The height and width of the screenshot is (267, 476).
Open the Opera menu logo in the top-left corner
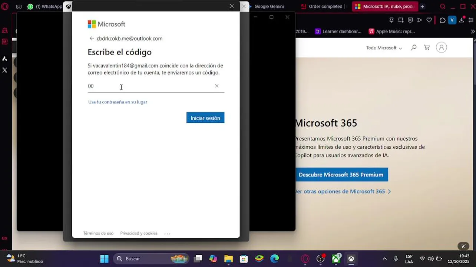[x=5, y=6]
